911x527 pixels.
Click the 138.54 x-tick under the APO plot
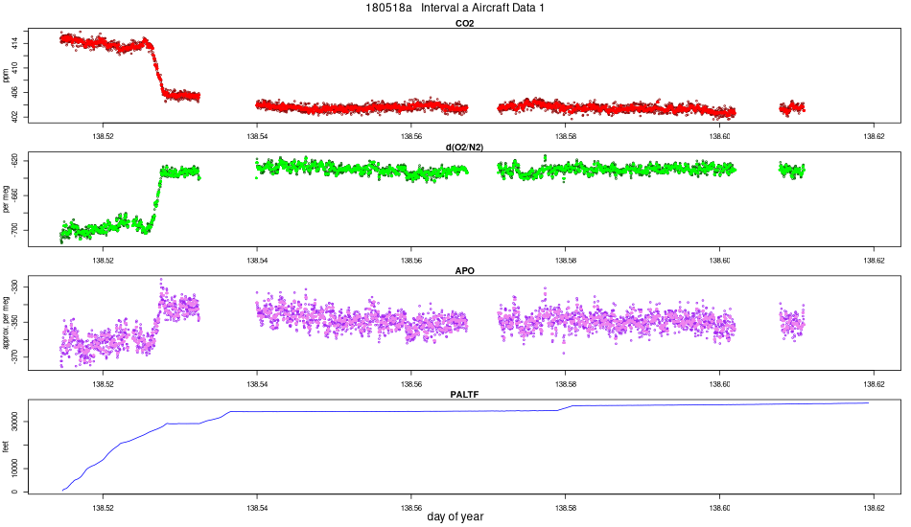tap(257, 384)
